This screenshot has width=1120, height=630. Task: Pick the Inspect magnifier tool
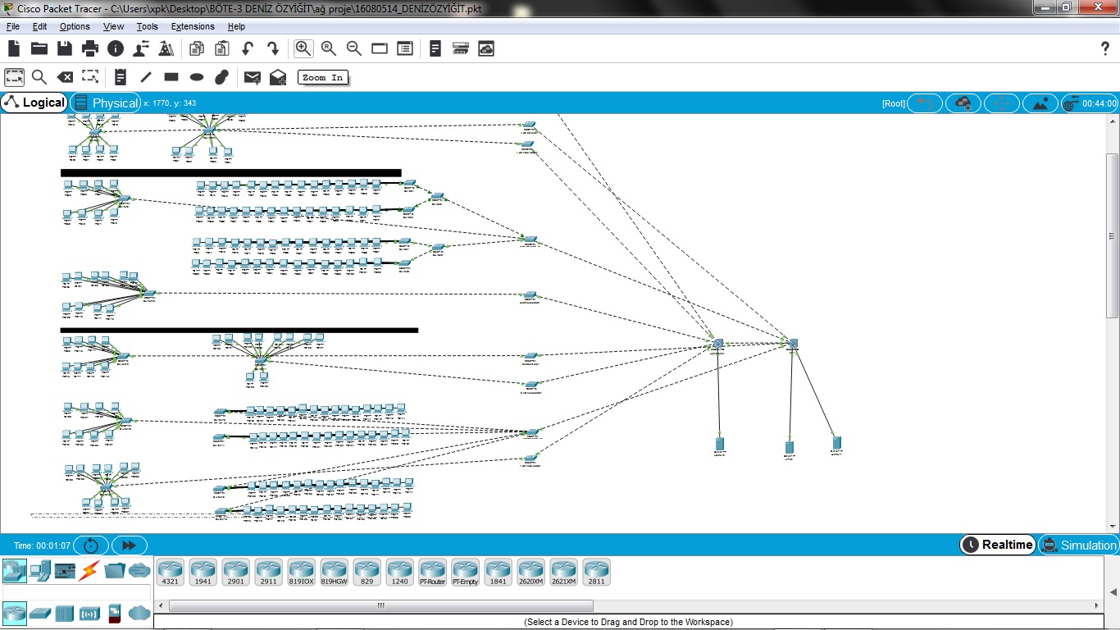39,77
